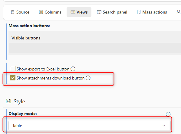Switch to the Views tab

[x=79, y=12]
